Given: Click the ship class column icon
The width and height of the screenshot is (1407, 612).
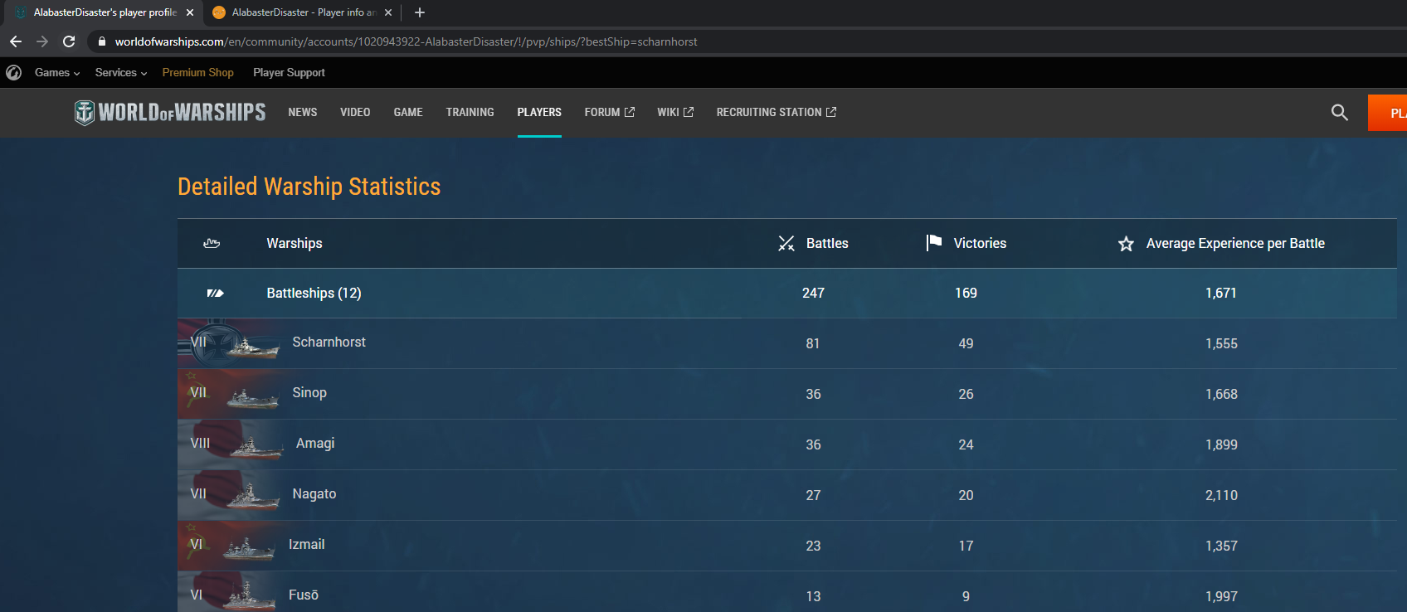Looking at the screenshot, I should tap(212, 243).
